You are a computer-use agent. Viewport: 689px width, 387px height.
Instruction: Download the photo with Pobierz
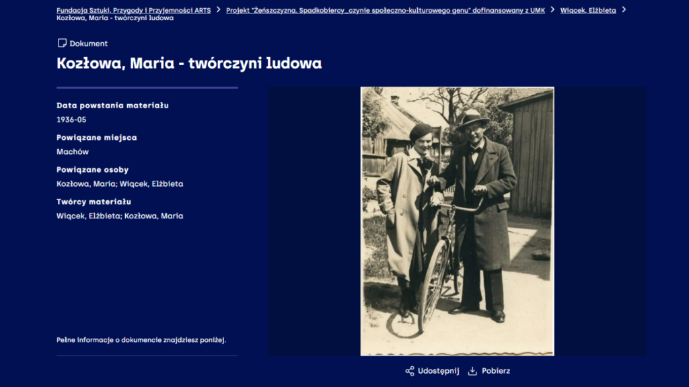(496, 371)
